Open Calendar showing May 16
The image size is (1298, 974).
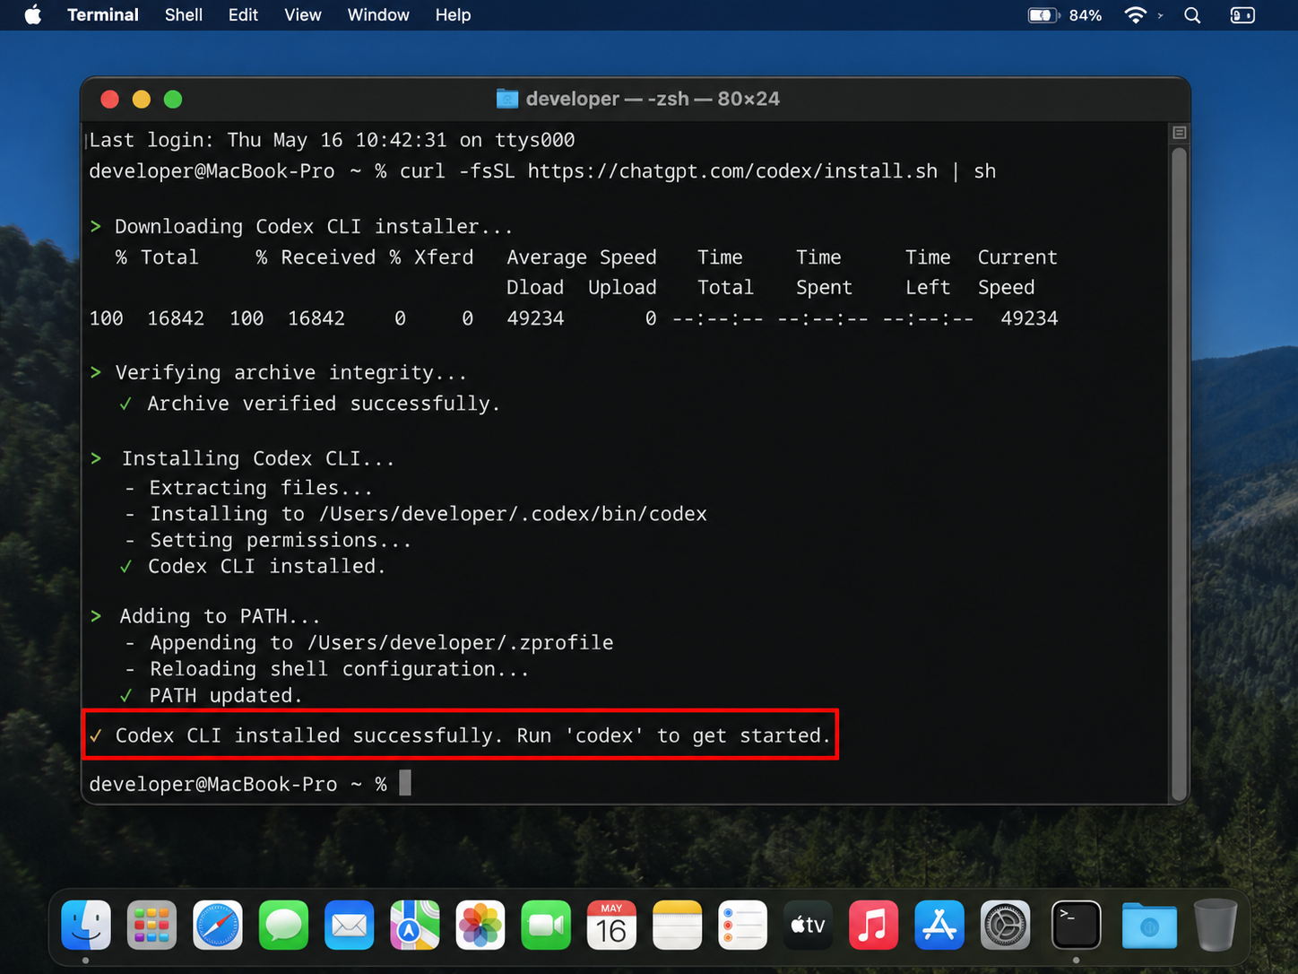[x=611, y=925]
